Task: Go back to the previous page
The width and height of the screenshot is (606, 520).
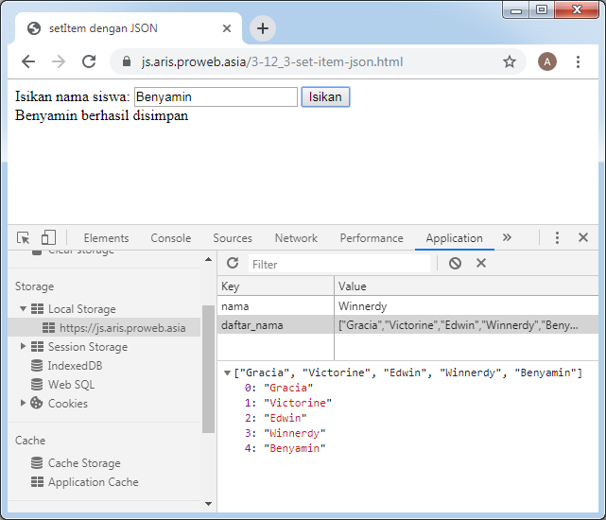Action: pyautogui.click(x=28, y=61)
